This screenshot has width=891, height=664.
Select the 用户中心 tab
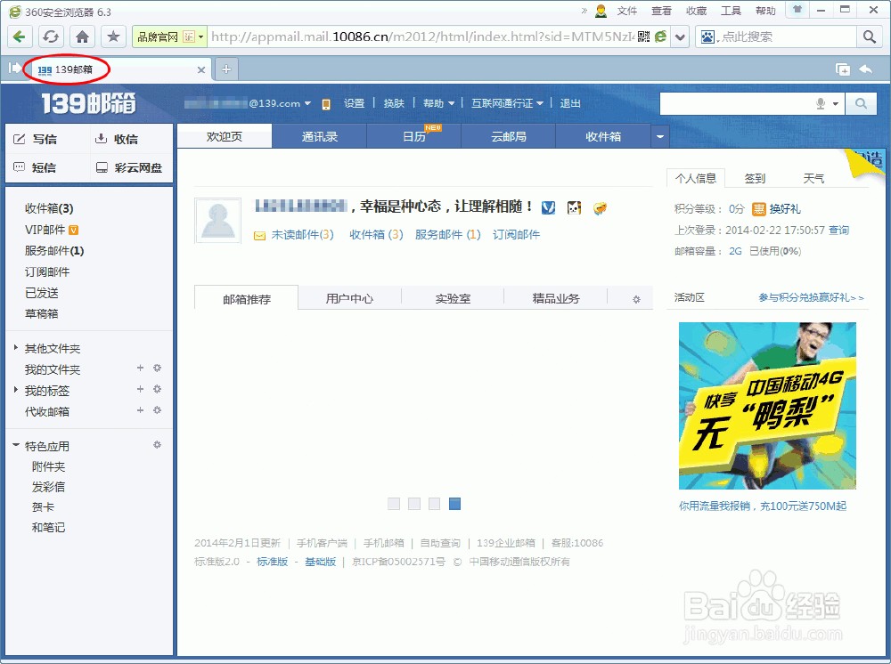point(349,298)
